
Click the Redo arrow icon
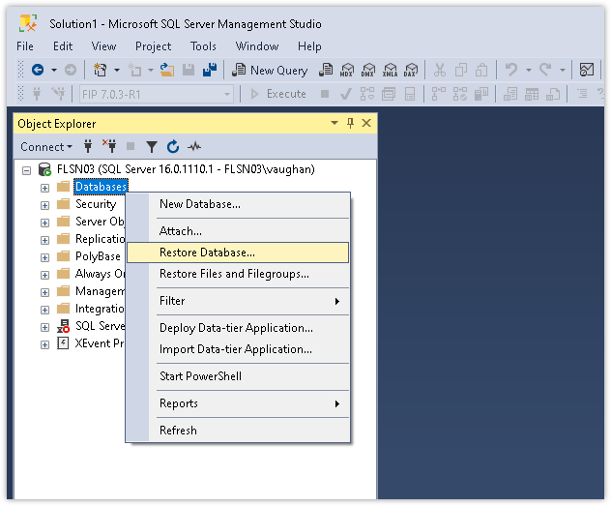click(x=545, y=71)
